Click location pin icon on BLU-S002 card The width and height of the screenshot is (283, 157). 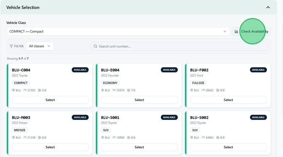(x=192, y=138)
